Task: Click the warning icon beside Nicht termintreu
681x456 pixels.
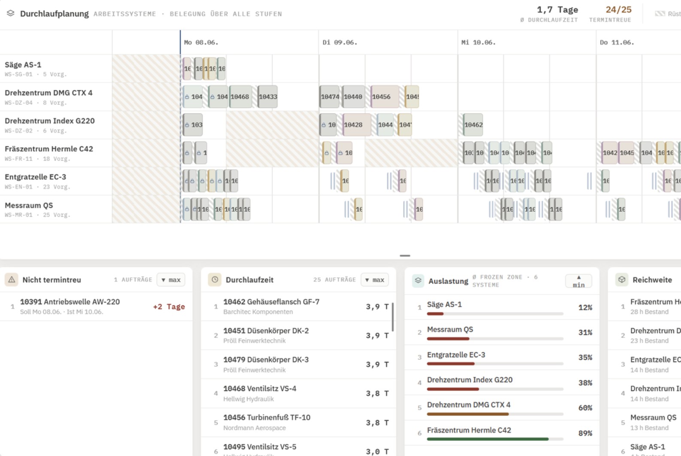Action: 12,280
